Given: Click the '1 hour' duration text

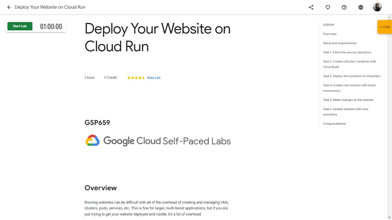Looking at the screenshot, I should pos(90,78).
